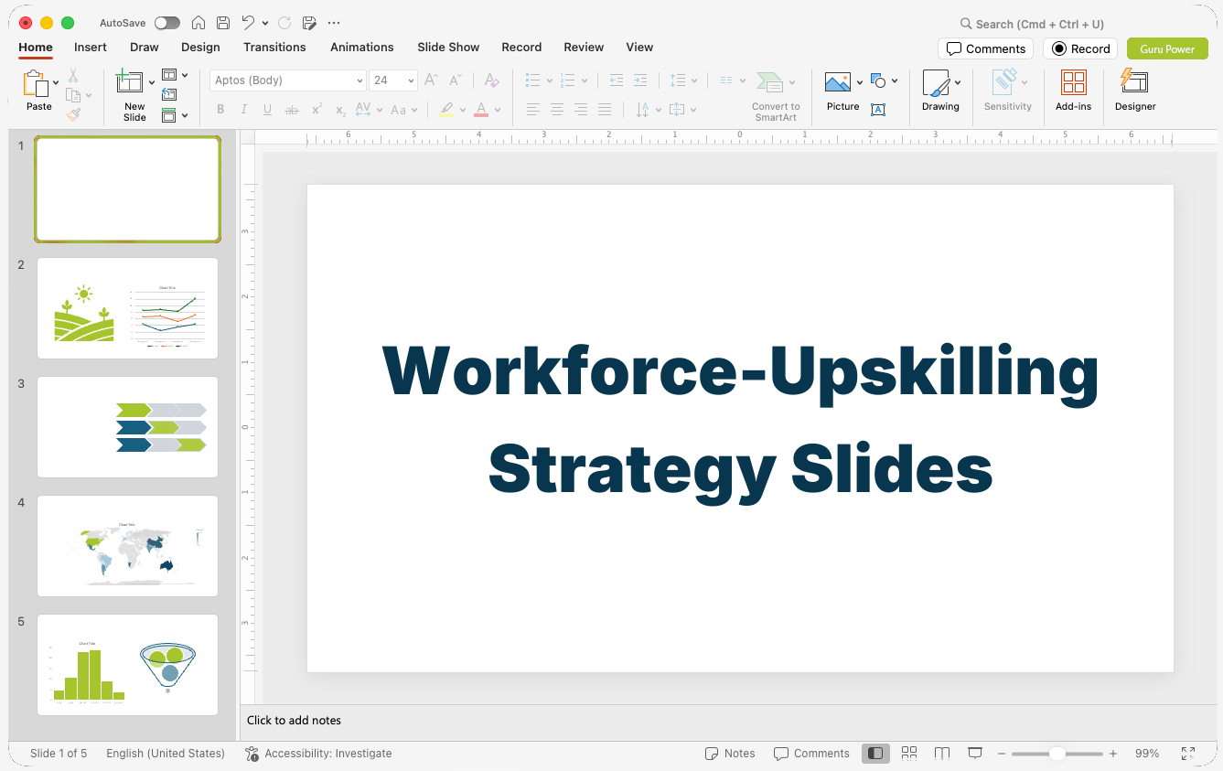Click the New Slide icon

tap(130, 81)
